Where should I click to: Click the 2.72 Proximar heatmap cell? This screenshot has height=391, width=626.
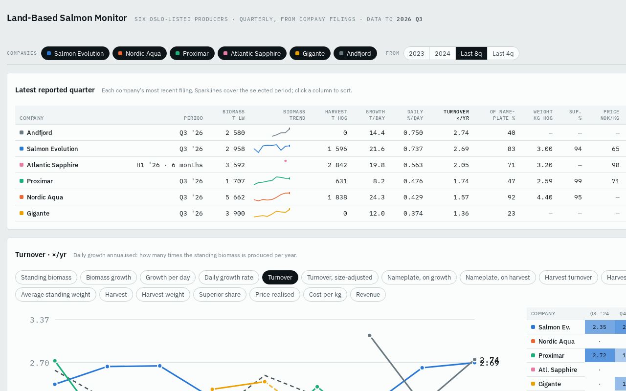tap(600, 355)
